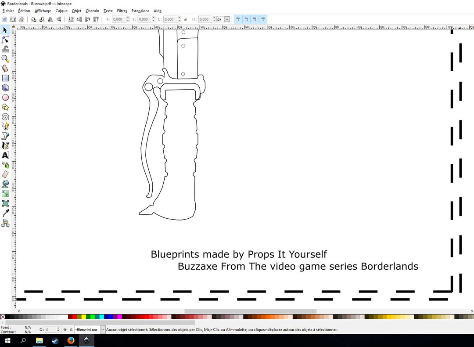474x347 pixels.
Task: Select the Ellipse tool
Action: coord(5,97)
